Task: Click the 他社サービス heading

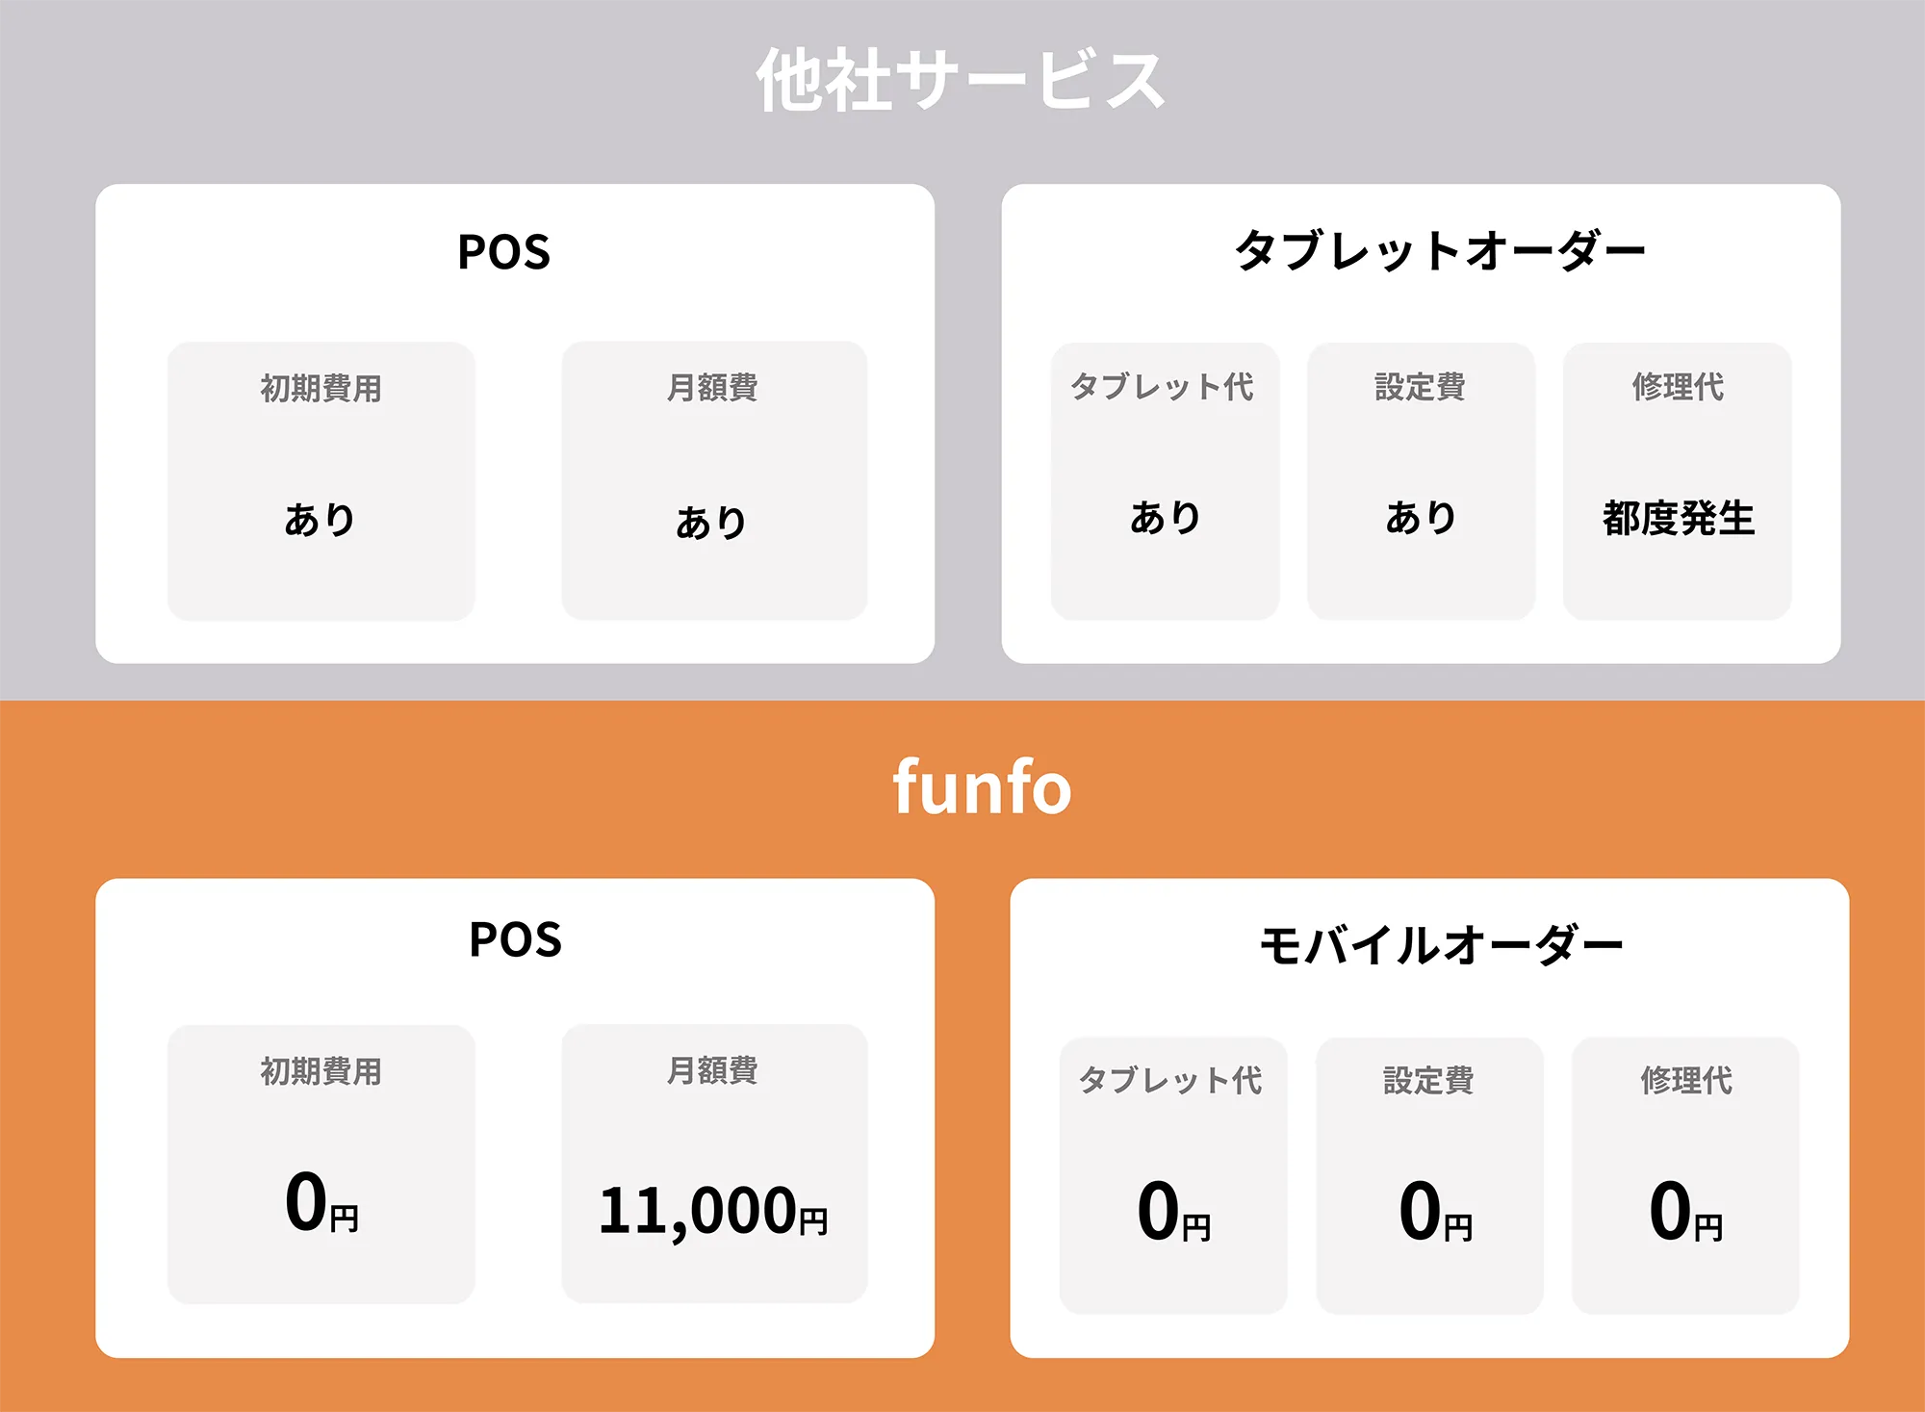Action: click(961, 81)
